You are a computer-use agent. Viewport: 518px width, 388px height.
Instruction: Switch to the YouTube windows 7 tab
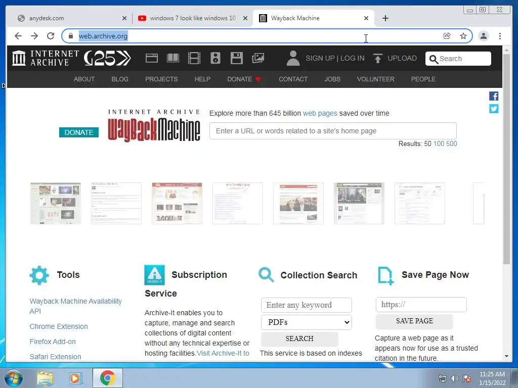click(x=193, y=18)
